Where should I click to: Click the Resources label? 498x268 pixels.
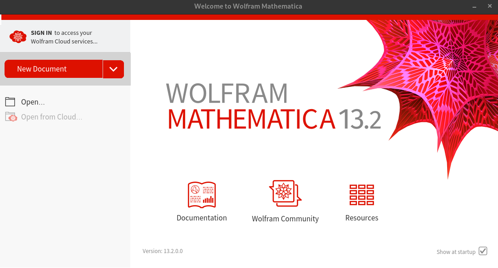click(x=361, y=218)
